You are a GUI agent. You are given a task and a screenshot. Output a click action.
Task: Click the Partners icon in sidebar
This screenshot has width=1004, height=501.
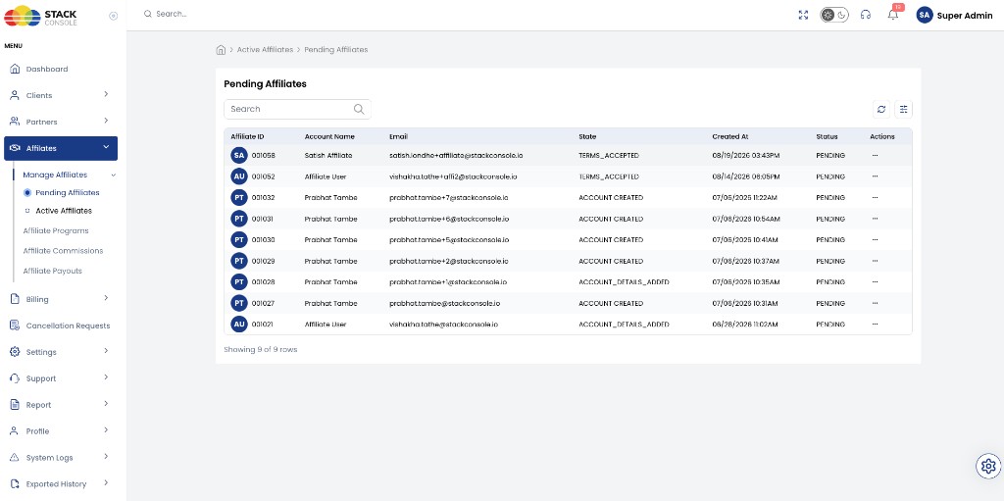click(15, 122)
